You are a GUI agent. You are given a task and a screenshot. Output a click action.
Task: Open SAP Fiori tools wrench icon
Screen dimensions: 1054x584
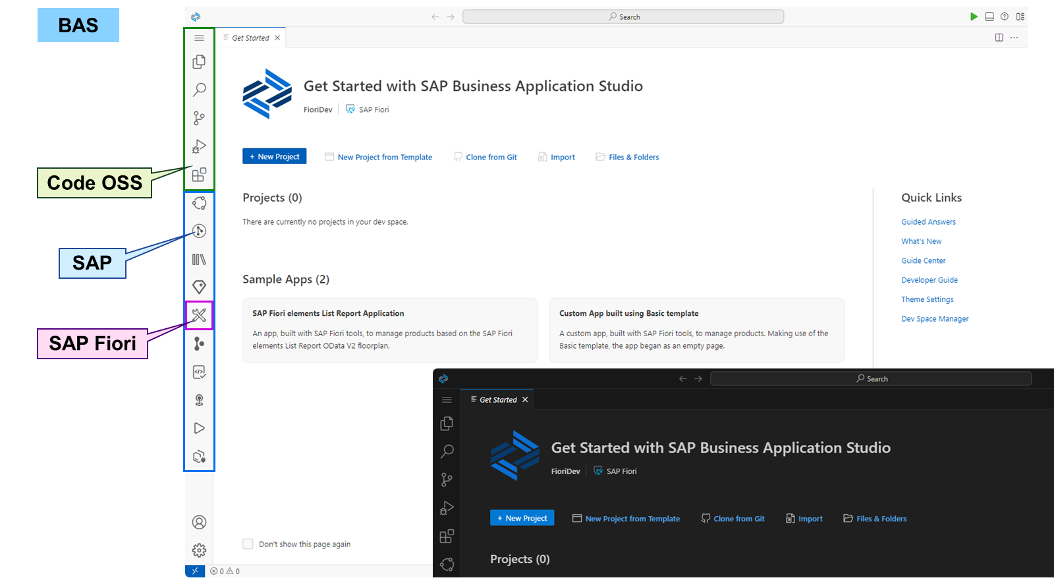click(199, 315)
